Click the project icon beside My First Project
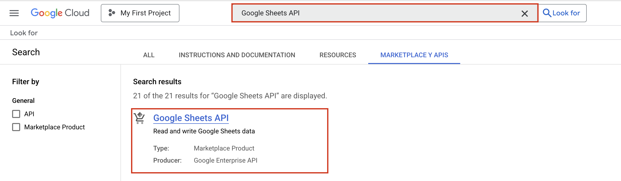The height and width of the screenshot is (181, 621). coord(112,13)
